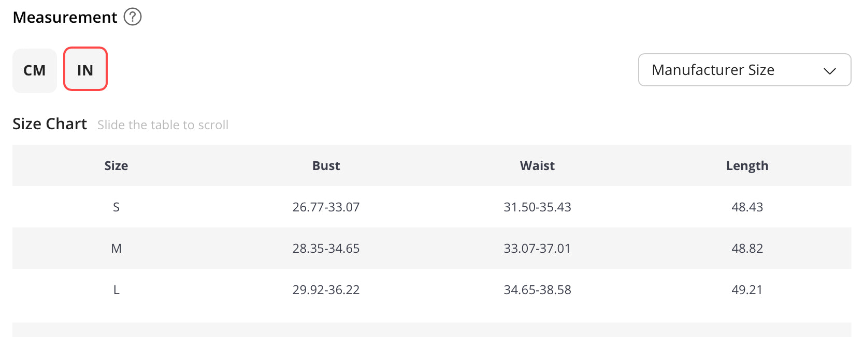
Task: Click the Bust column header
Action: point(326,165)
